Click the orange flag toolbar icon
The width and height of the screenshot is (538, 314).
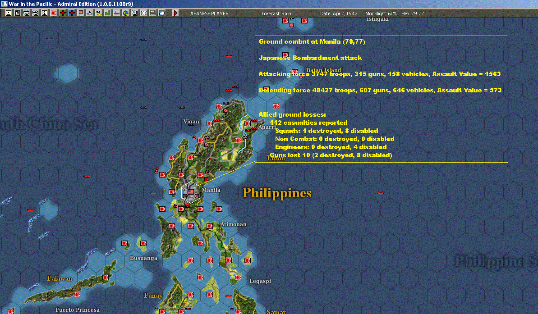pyautogui.click(x=81, y=13)
